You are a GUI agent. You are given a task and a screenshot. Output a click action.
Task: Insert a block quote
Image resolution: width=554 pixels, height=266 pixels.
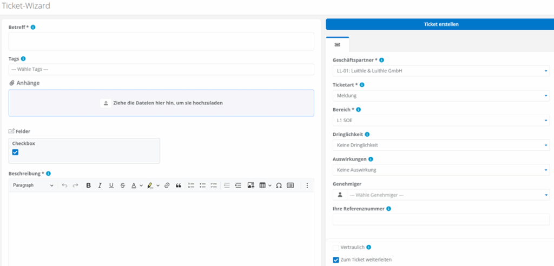[x=179, y=185]
